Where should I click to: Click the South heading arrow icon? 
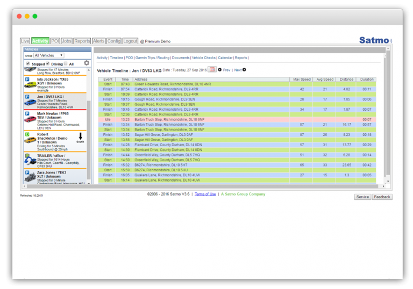(x=80, y=136)
